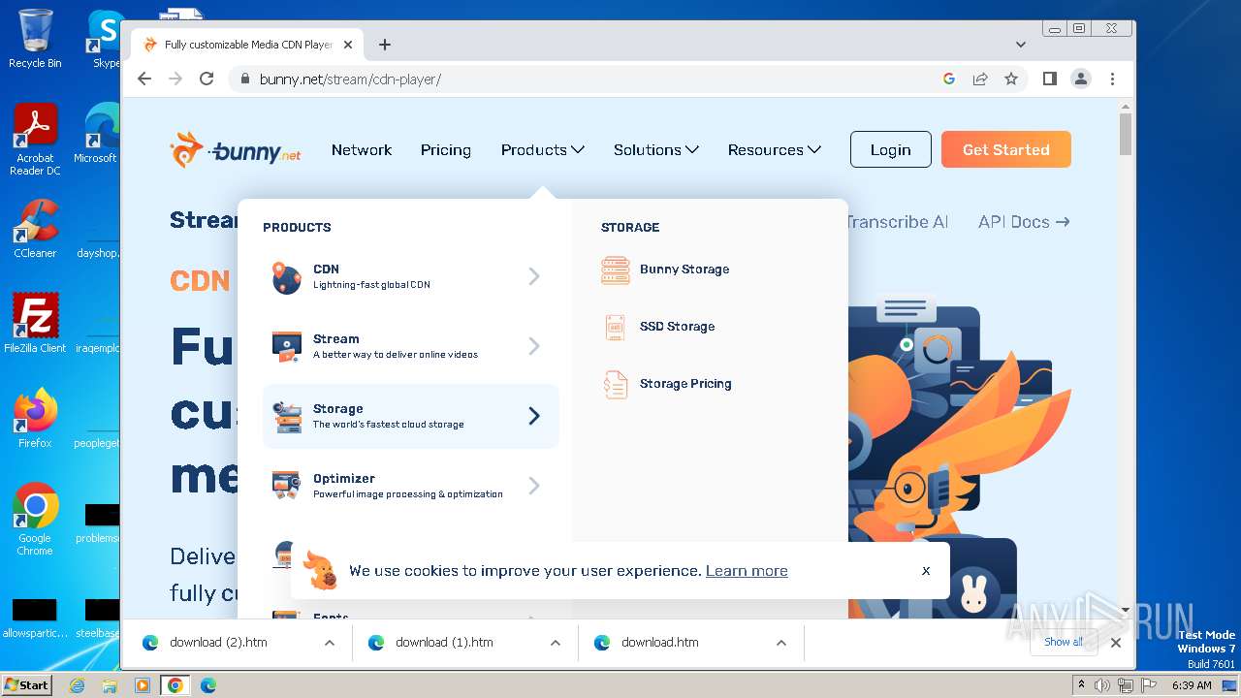Click the Storage product icon
This screenshot has height=698, width=1241.
coord(286,417)
